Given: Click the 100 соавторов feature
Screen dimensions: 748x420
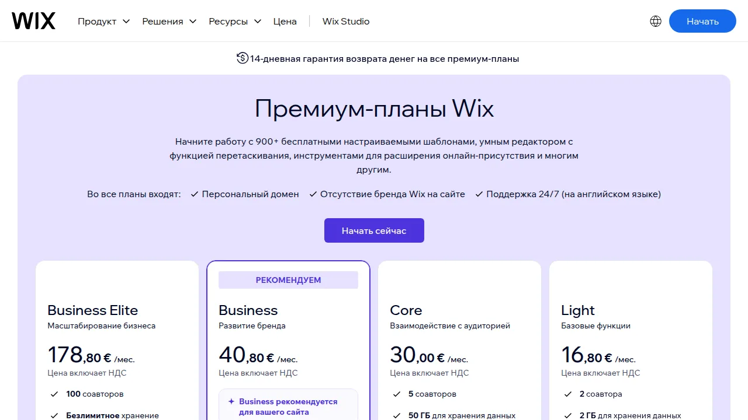Looking at the screenshot, I should pyautogui.click(x=95, y=394).
